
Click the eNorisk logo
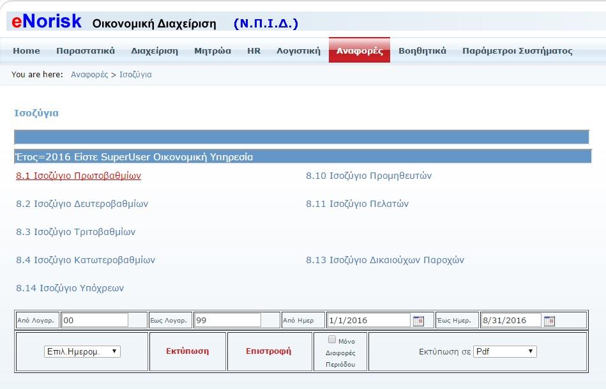47,22
